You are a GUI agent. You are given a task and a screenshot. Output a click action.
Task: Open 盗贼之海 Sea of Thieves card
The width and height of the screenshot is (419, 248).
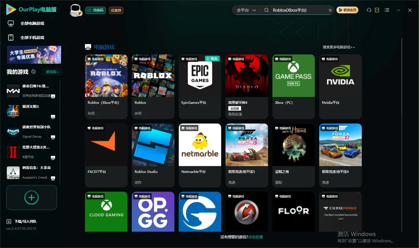[x=294, y=155]
